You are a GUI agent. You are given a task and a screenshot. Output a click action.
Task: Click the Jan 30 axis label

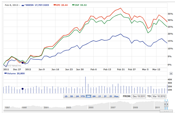coord(80,69)
